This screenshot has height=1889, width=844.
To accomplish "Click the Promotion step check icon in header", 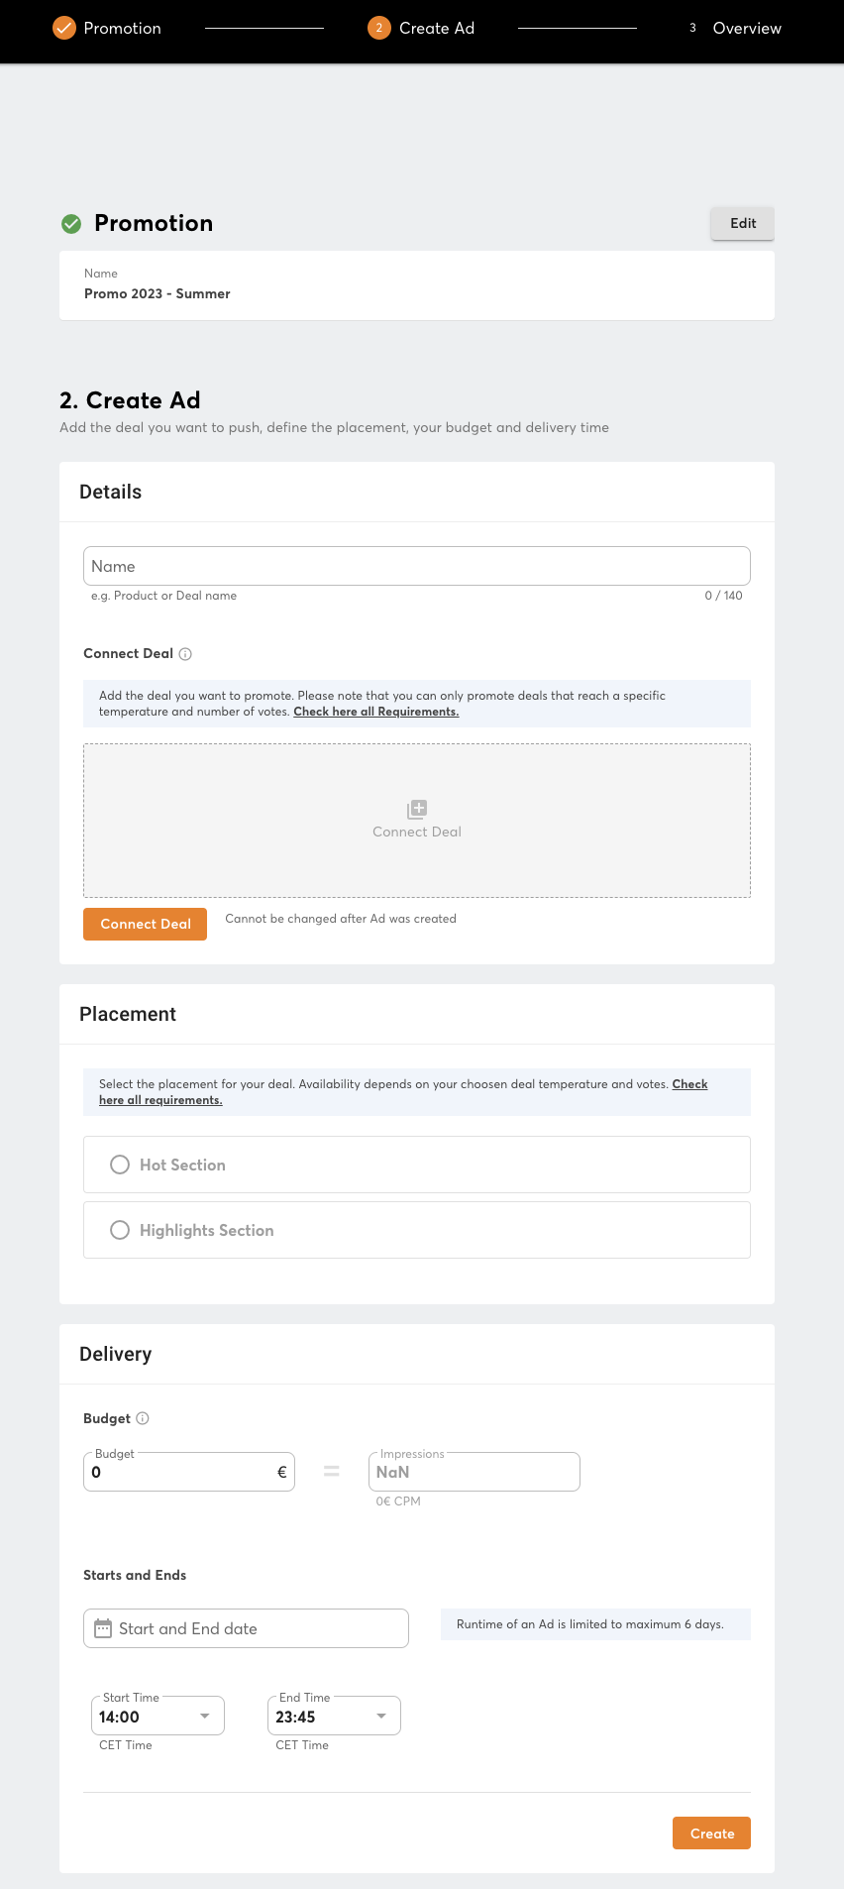I will click(64, 28).
